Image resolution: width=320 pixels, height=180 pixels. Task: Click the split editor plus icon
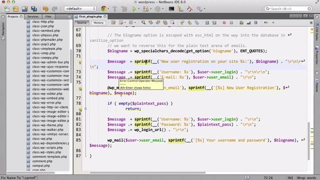[311, 22]
